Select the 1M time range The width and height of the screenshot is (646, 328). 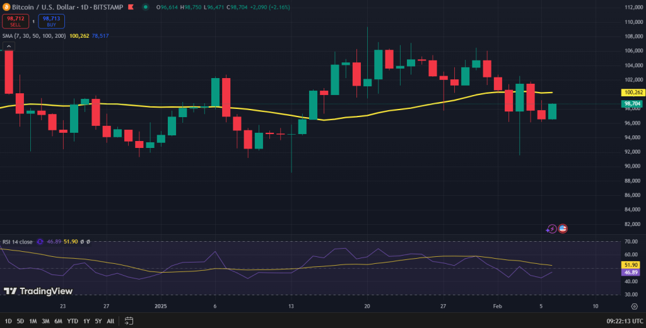(33, 321)
